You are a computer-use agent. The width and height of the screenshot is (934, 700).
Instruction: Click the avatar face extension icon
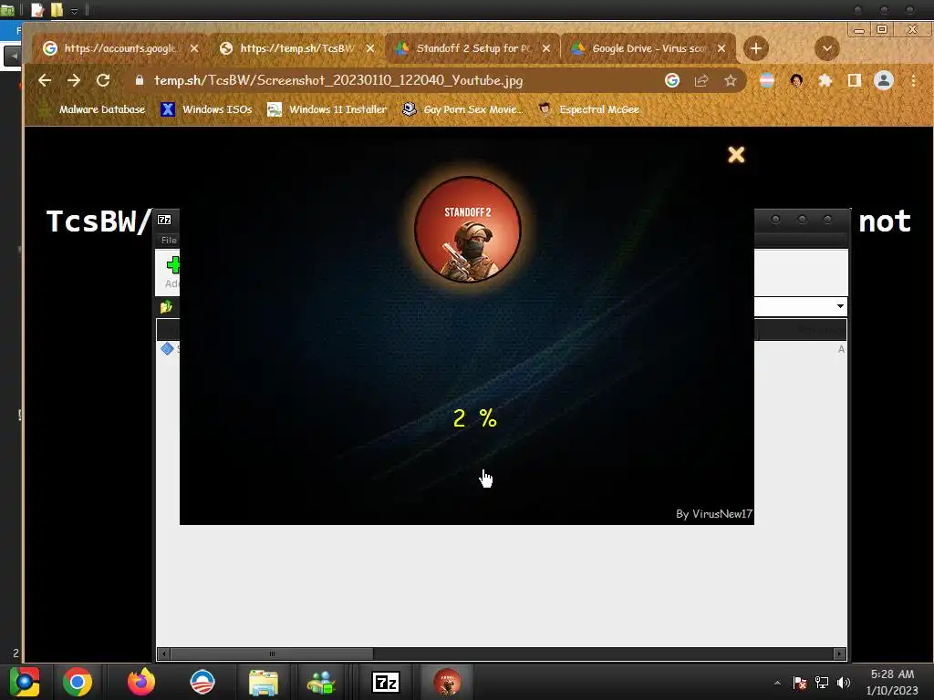click(796, 80)
